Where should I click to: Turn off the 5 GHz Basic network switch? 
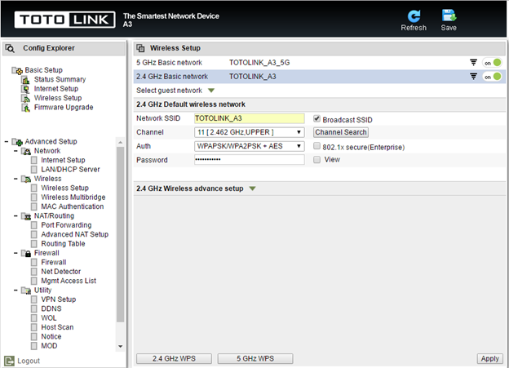click(x=492, y=63)
